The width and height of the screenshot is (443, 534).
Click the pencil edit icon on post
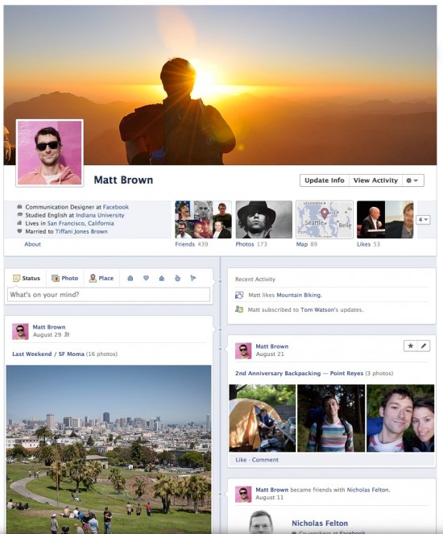(424, 346)
